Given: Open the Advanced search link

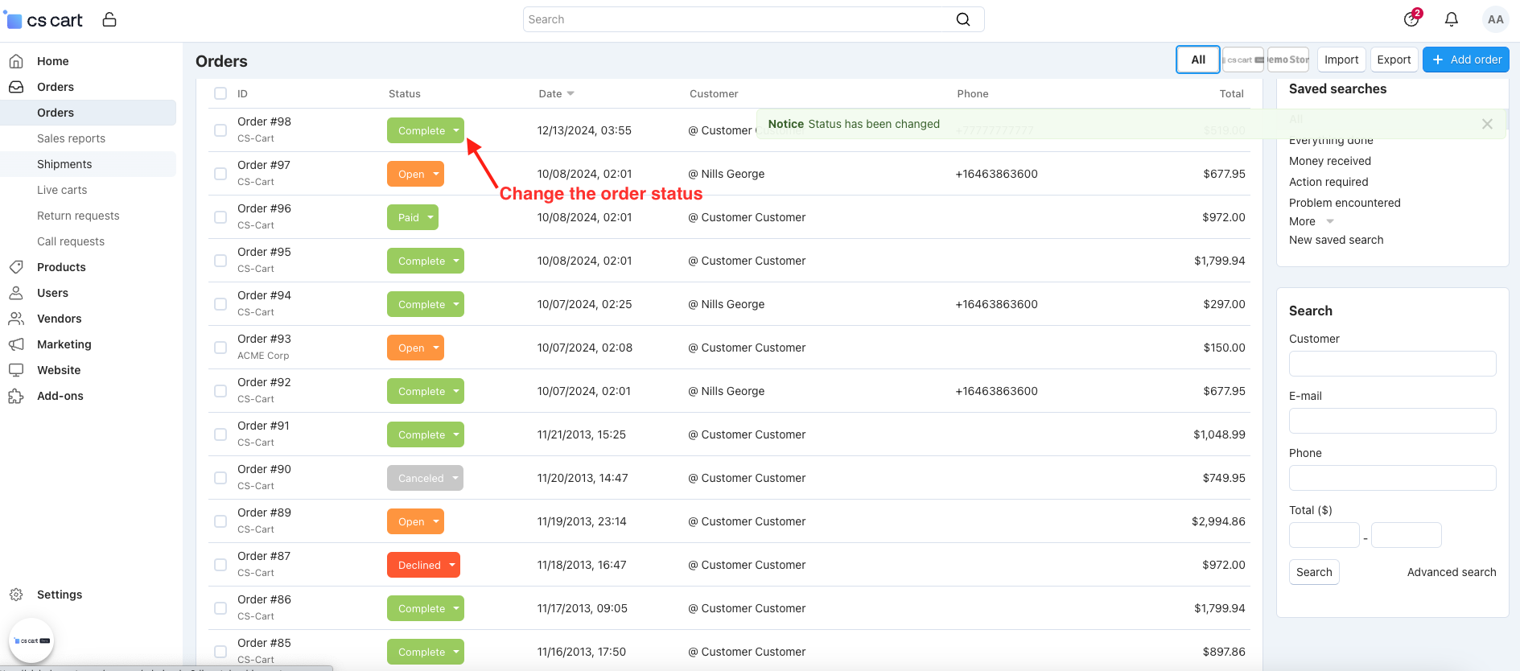Looking at the screenshot, I should [1451, 572].
